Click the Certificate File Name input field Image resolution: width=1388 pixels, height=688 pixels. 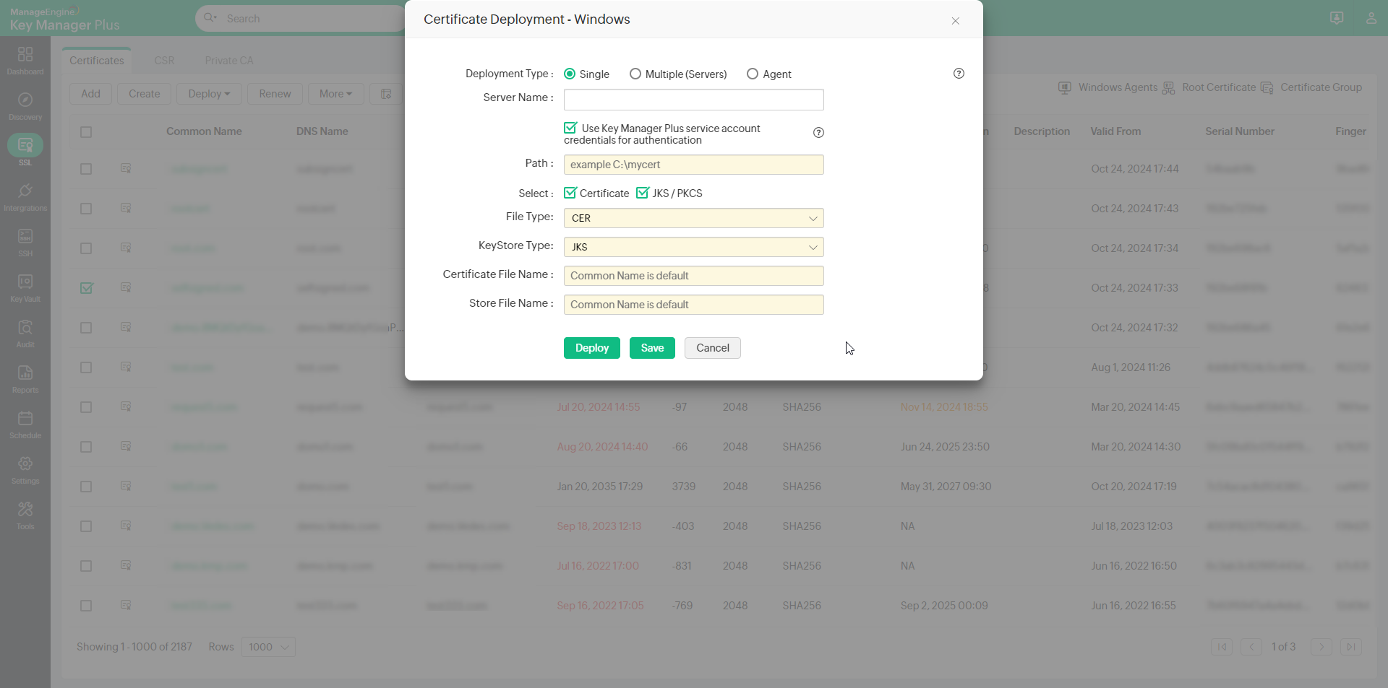click(x=694, y=276)
